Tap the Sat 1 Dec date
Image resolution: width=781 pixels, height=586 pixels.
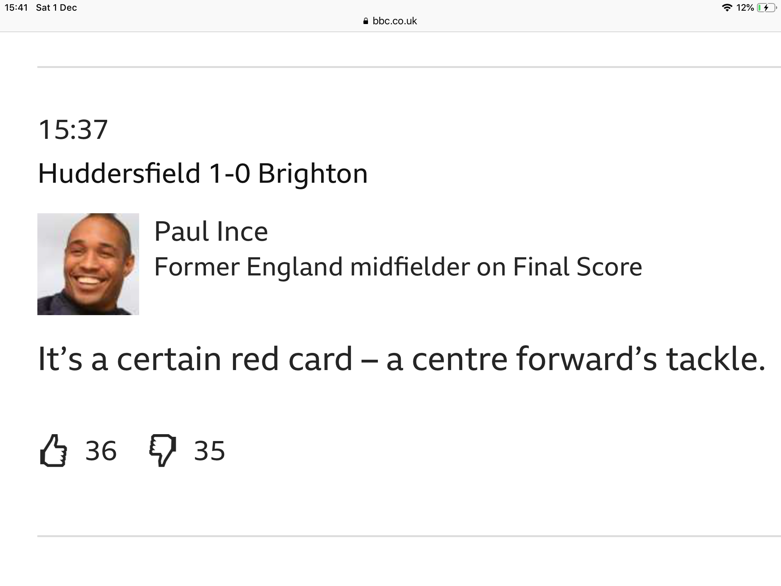point(56,8)
